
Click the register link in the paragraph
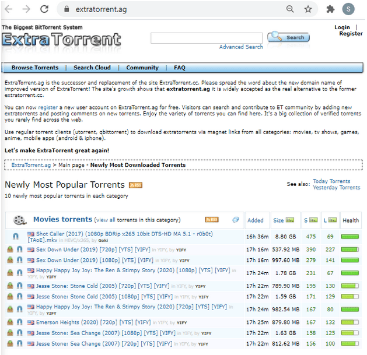pyautogui.click(x=48, y=107)
